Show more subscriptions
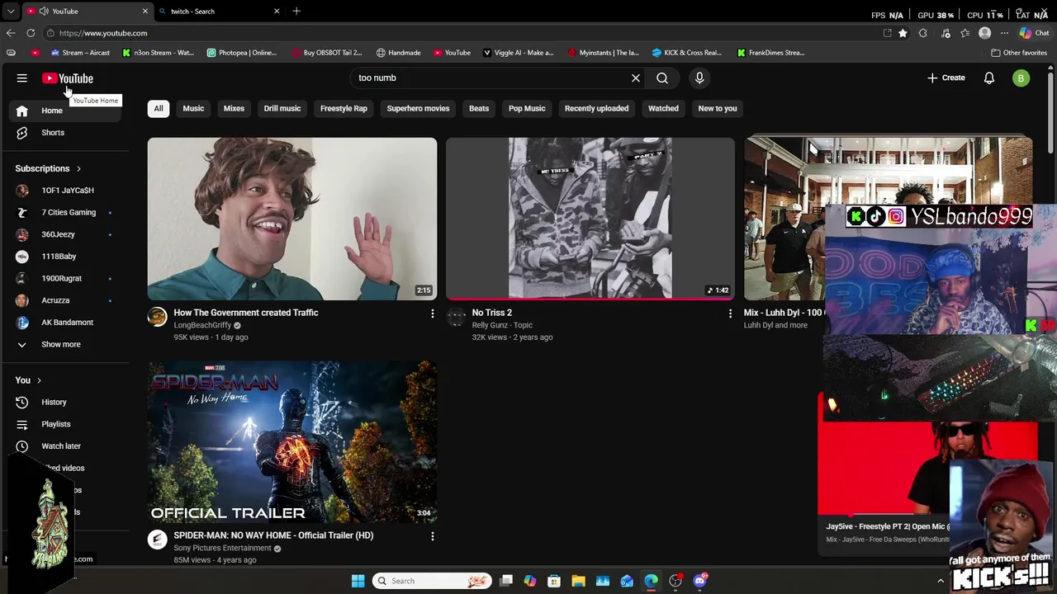The image size is (1057, 594). coord(64,345)
